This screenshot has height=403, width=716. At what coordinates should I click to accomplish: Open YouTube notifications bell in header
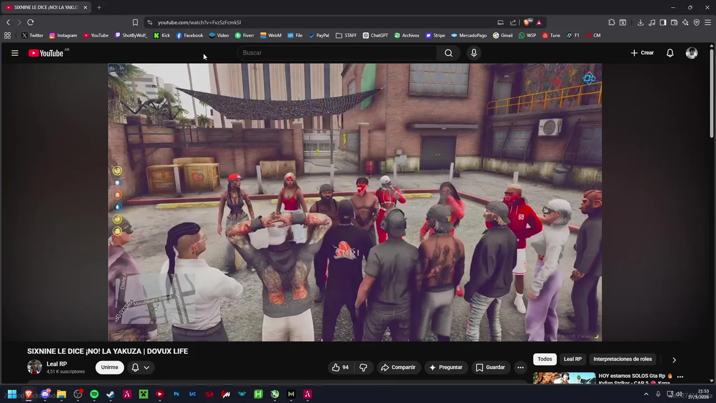[670, 53]
